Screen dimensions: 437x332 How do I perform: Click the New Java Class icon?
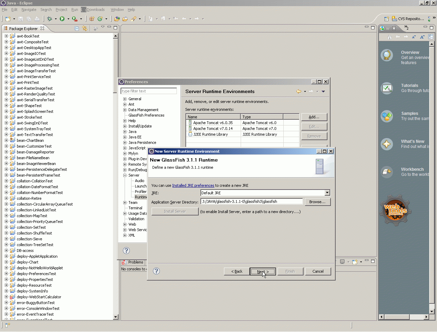pyautogui.click(x=100, y=19)
